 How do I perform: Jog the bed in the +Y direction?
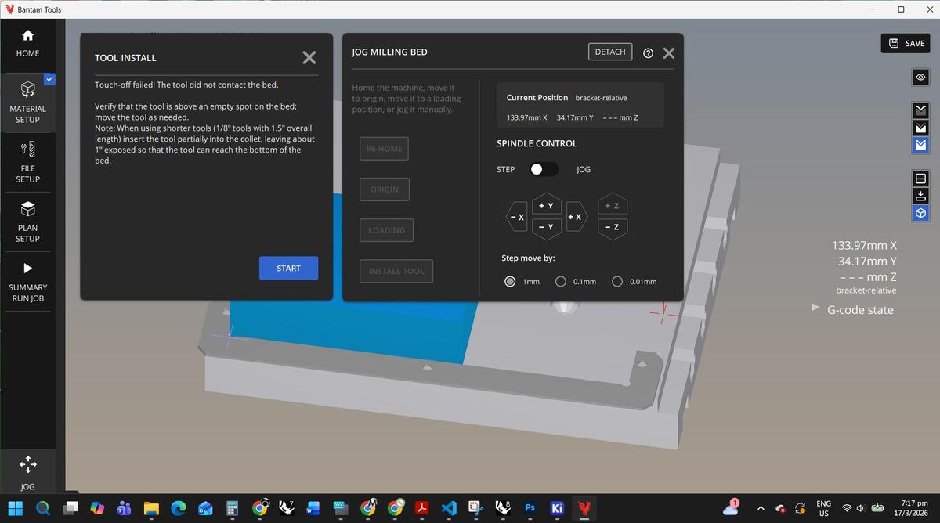pyautogui.click(x=546, y=205)
